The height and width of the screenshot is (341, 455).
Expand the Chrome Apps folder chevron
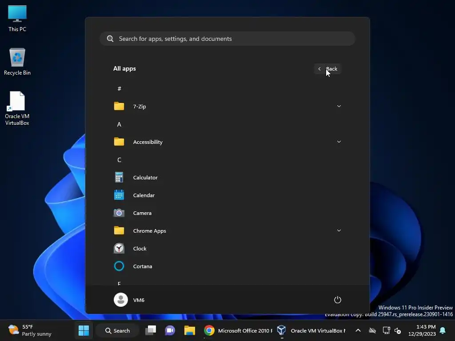point(339,230)
